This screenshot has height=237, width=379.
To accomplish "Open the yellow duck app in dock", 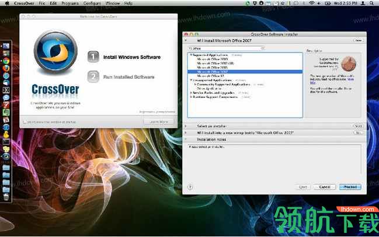I will [x=6, y=135].
